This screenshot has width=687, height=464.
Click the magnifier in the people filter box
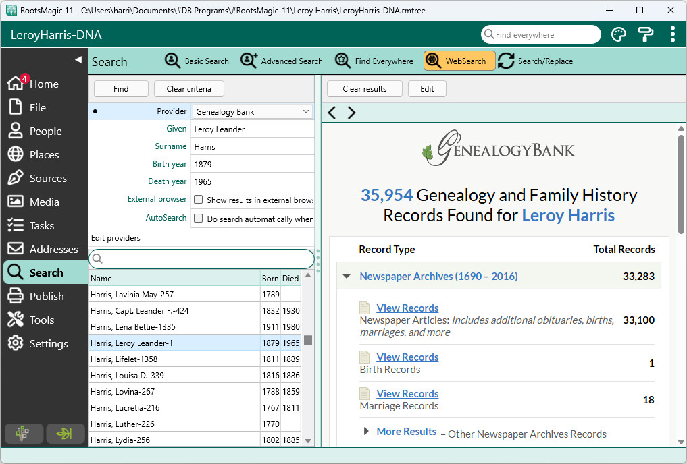tap(98, 259)
